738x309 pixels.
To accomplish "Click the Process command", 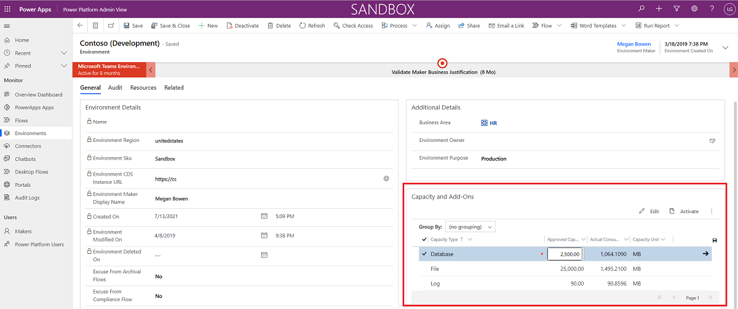I will pyautogui.click(x=394, y=26).
